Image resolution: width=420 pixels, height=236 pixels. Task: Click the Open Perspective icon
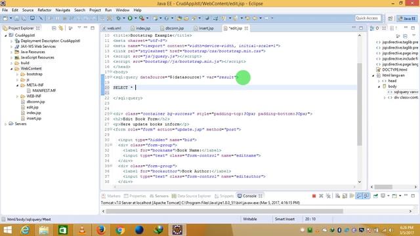tap(390, 18)
